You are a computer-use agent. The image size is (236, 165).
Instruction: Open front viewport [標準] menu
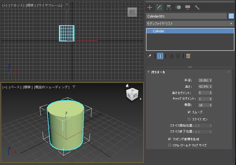31,5
